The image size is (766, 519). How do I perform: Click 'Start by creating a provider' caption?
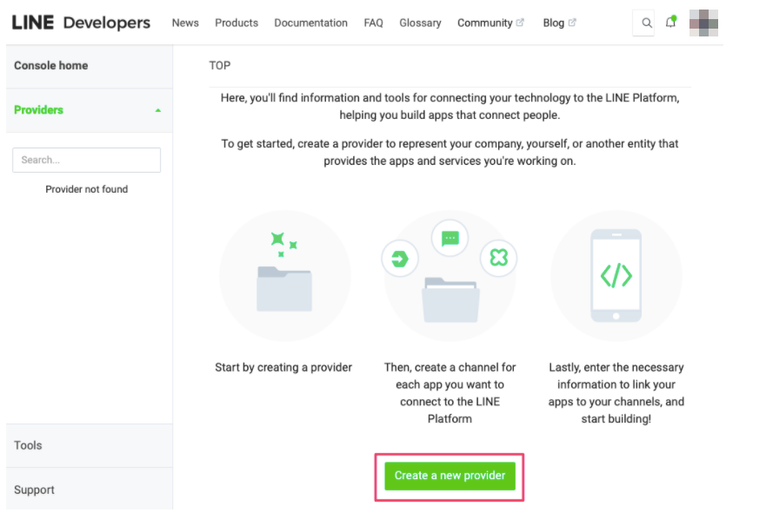(x=283, y=367)
